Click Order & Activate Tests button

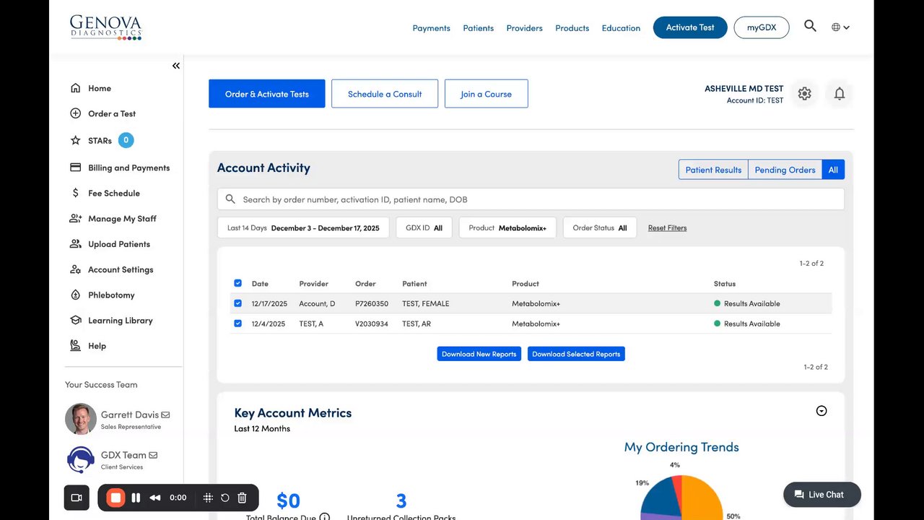pos(267,94)
